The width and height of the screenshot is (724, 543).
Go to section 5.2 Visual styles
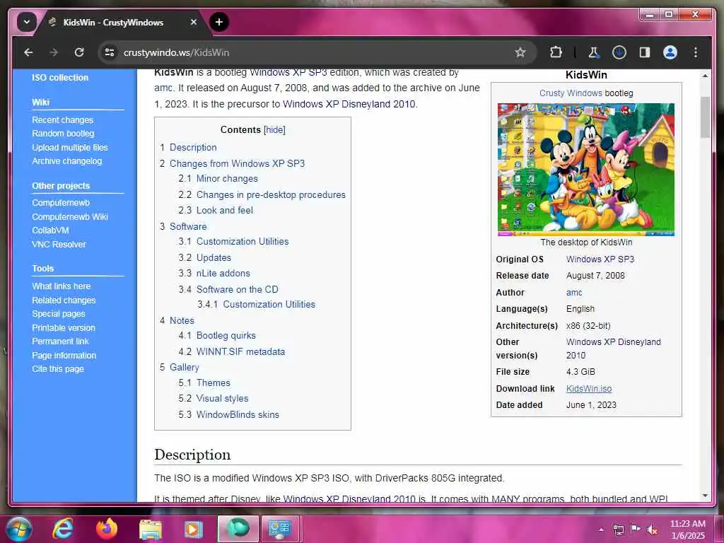pyautogui.click(x=222, y=399)
